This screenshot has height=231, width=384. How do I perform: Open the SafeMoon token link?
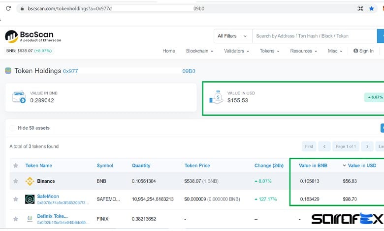[x=48, y=196]
